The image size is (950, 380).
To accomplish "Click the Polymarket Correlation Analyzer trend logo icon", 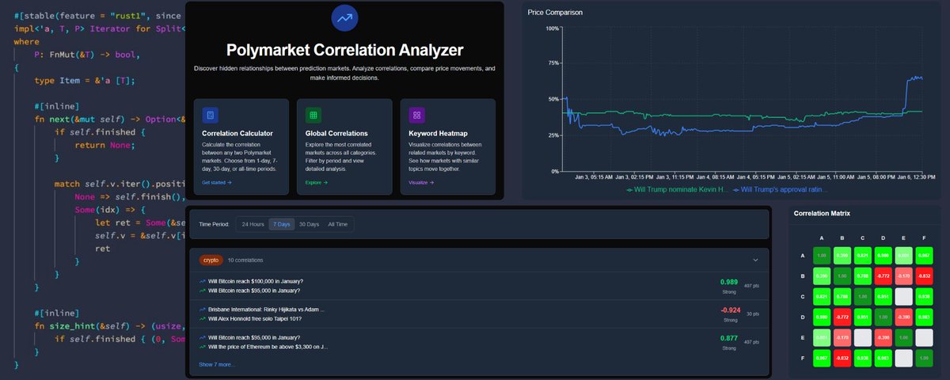I will coord(344,17).
